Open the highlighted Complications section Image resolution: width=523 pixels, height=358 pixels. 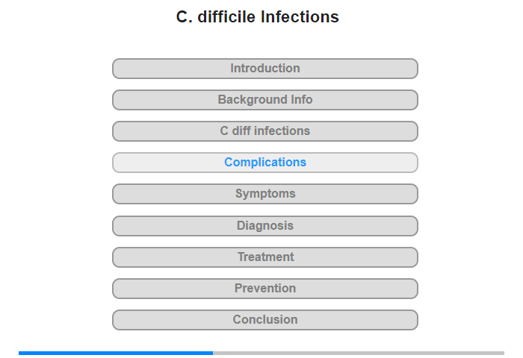click(x=264, y=163)
